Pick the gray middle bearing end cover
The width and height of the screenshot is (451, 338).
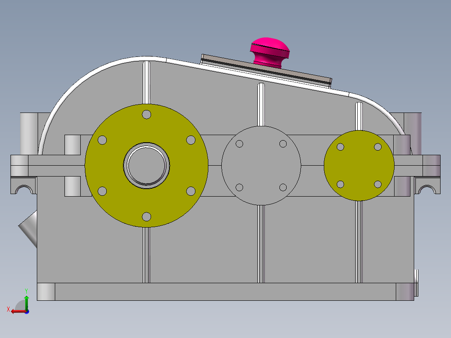click(261, 165)
